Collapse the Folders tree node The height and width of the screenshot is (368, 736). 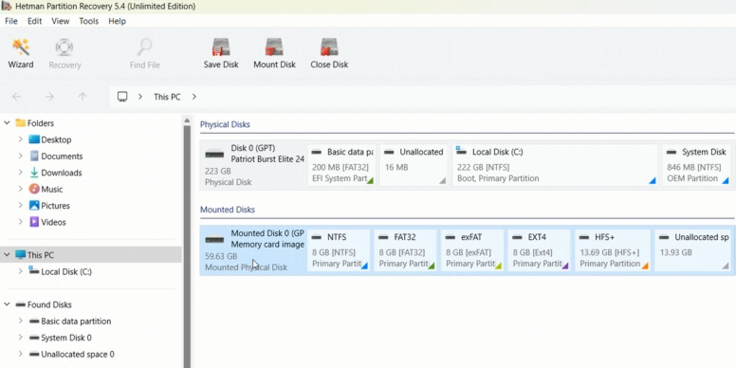(x=7, y=123)
